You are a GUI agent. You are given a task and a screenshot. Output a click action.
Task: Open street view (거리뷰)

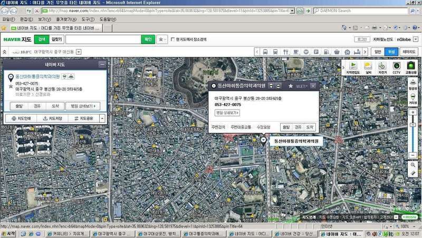[x=413, y=99]
